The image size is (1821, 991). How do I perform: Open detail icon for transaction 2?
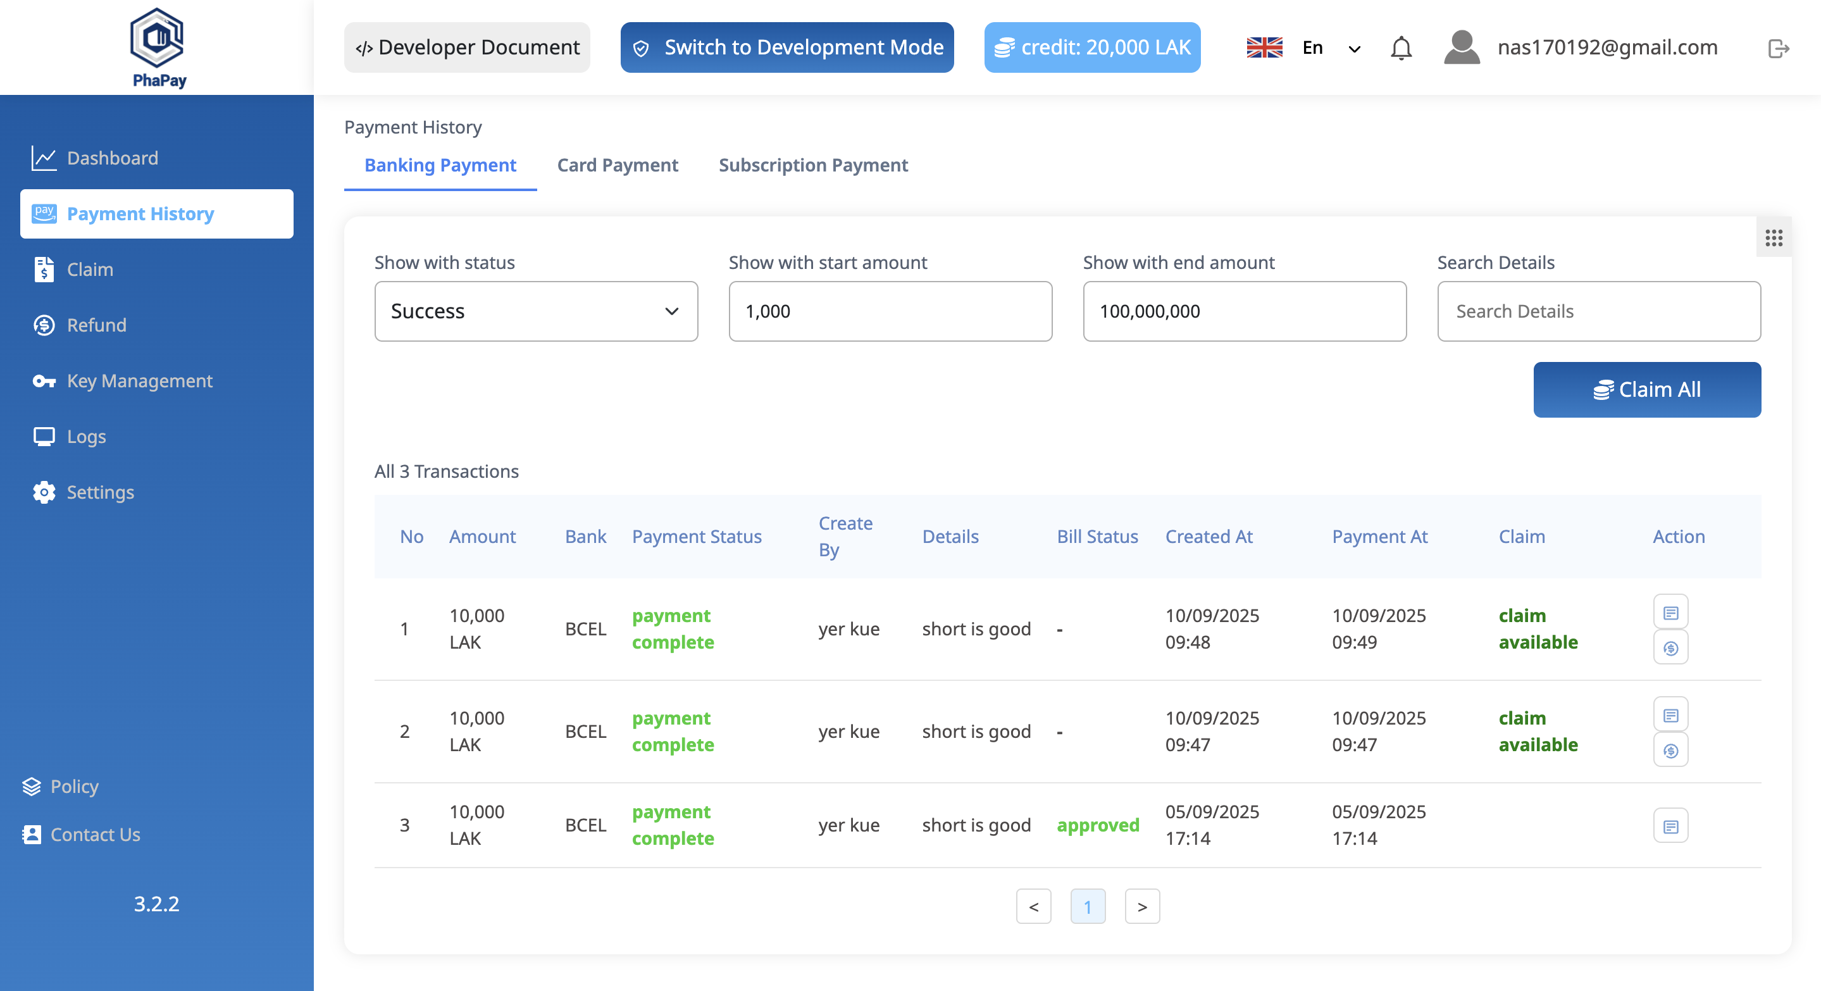tap(1670, 714)
